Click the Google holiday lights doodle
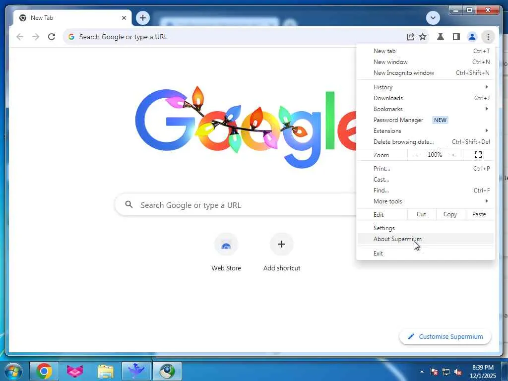The width and height of the screenshot is (508, 381). [246, 127]
